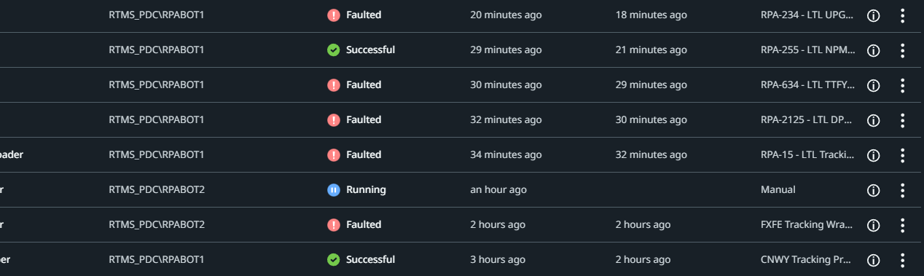This screenshot has height=276, width=924.
Task: Open info for RPA-234 LTL UPG job
Action: tap(873, 15)
